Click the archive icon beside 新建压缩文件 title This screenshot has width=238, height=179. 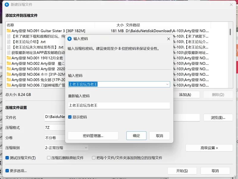point(6,5)
